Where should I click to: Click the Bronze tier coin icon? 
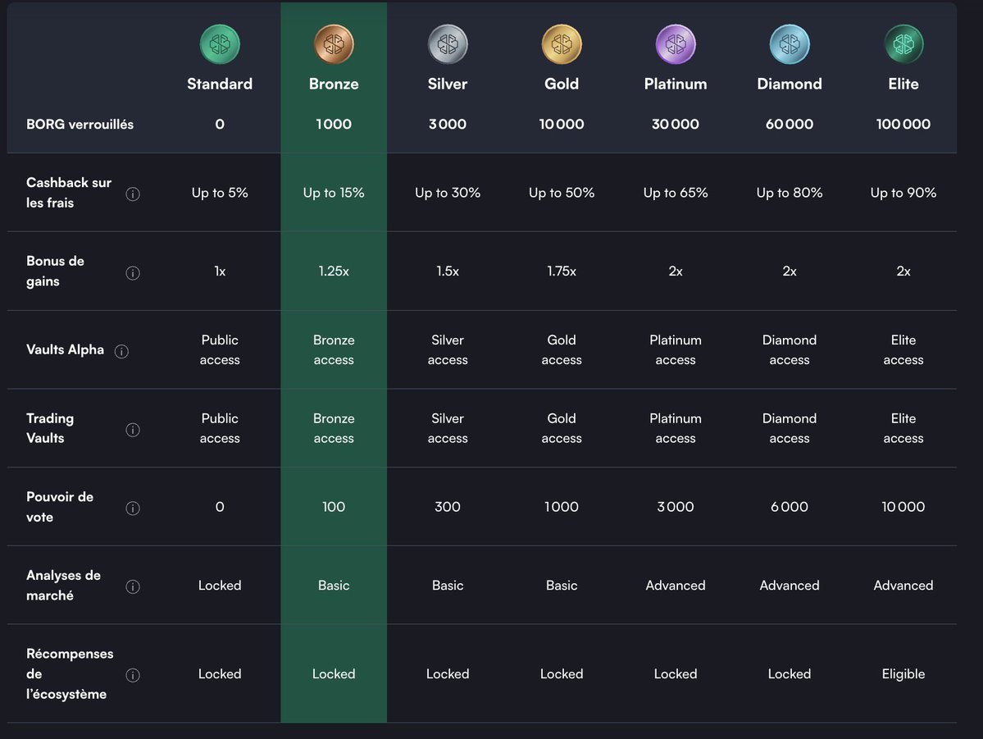click(334, 44)
